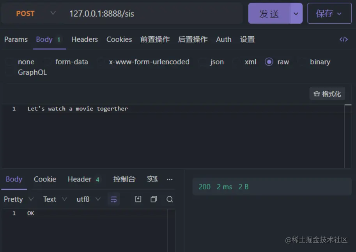Expand the send button options arrow
This screenshot has height=252, width=356.
tap(296, 14)
